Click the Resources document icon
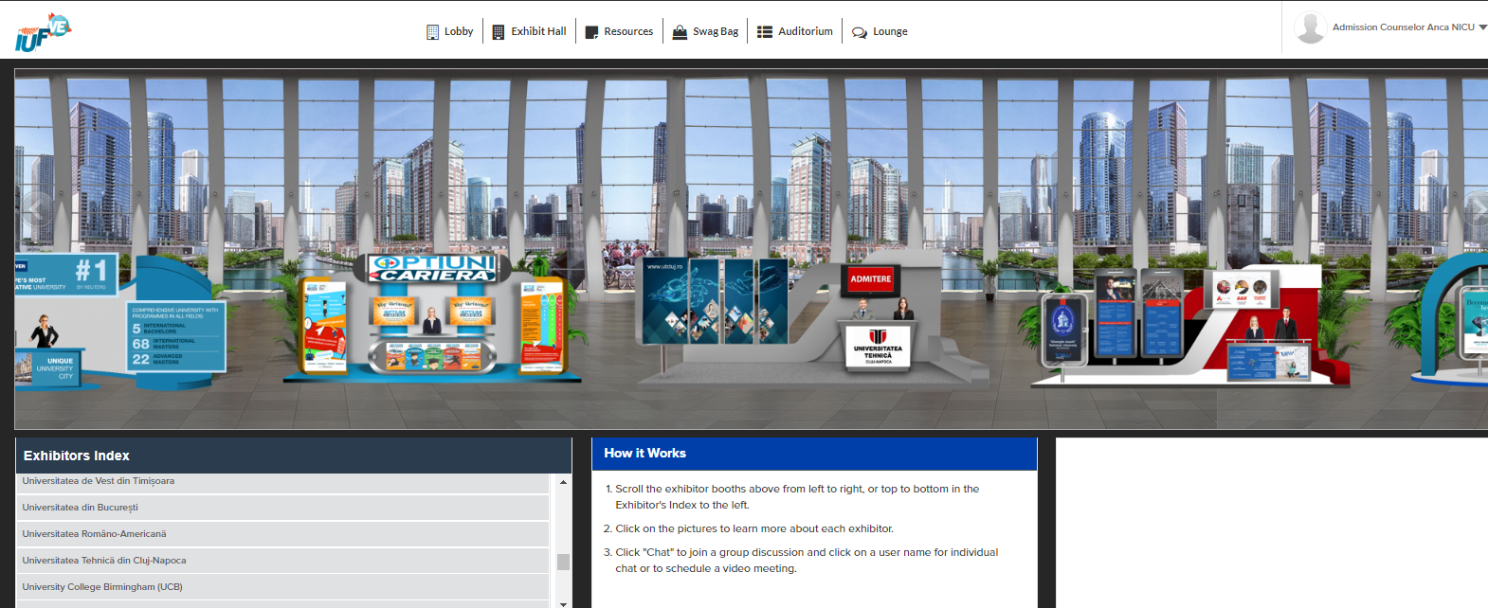The image size is (1488, 608). tap(591, 32)
